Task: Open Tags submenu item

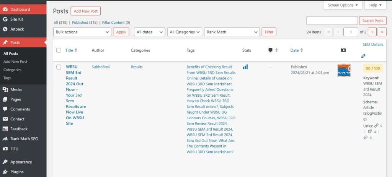Action: point(7,78)
